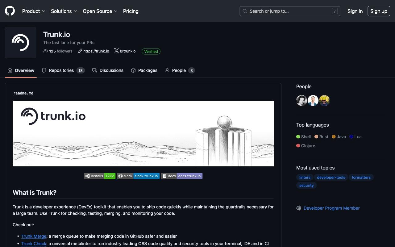The height and width of the screenshot is (247, 395).
Task: Open the Developer Program Member link
Action: pyautogui.click(x=332, y=208)
